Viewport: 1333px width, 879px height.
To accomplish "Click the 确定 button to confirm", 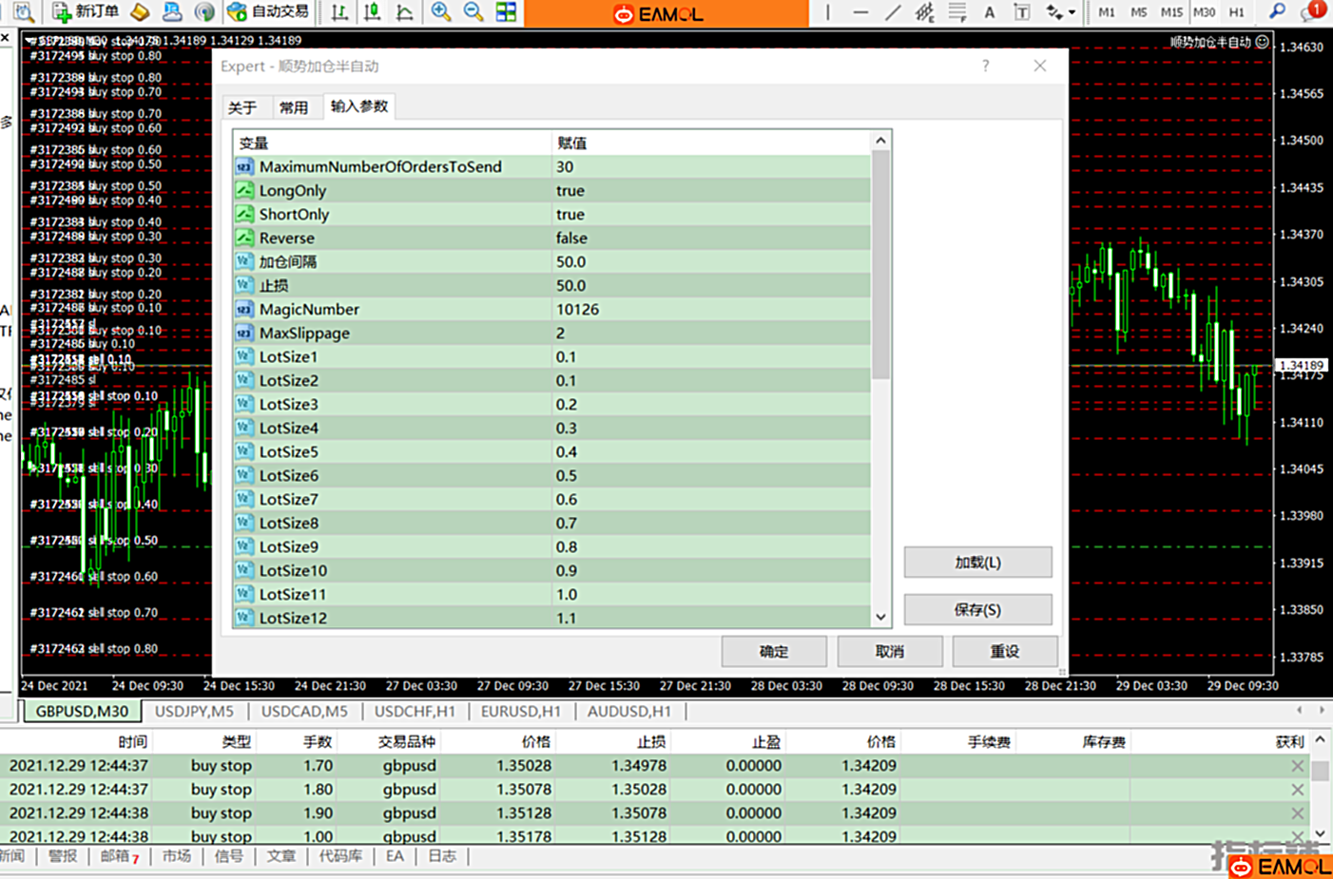I will 773,651.
